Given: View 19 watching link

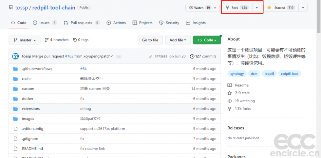Looking at the screenshot, I should tap(245, 101).
